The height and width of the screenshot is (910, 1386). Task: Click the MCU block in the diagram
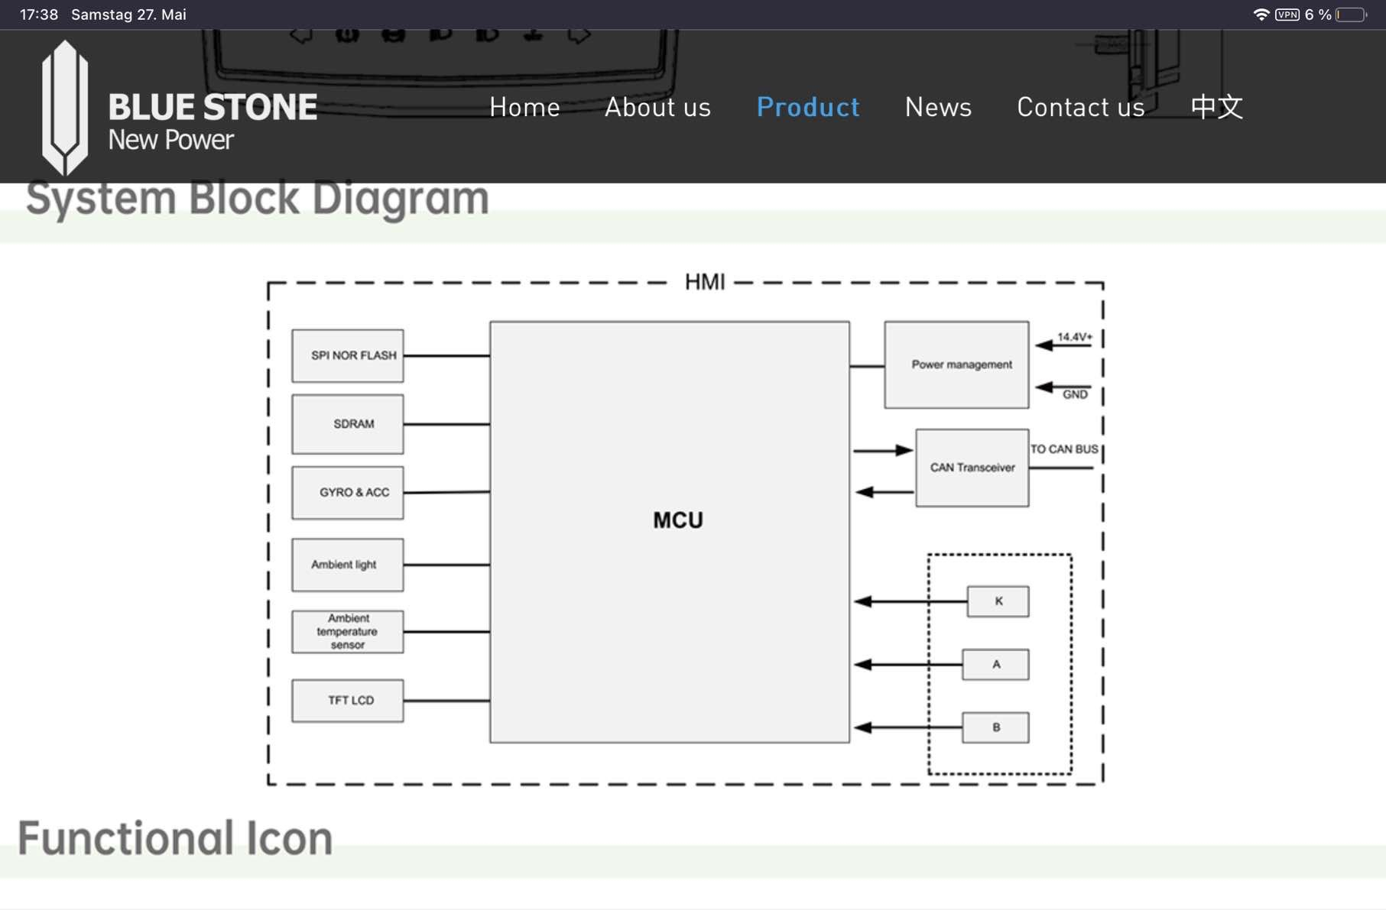click(670, 531)
